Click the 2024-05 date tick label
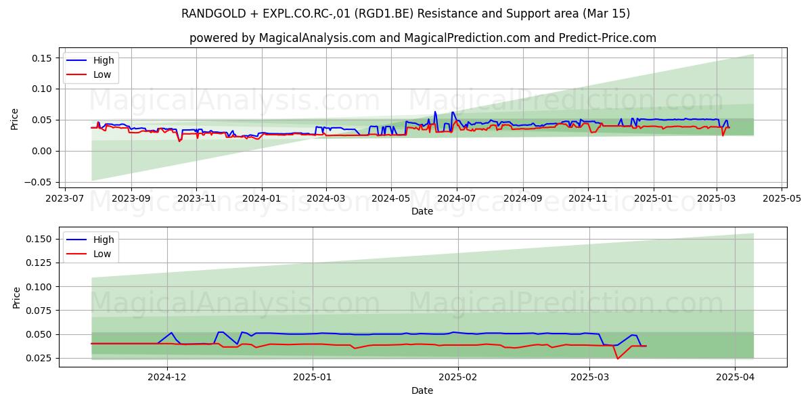812x406 pixels. point(391,199)
